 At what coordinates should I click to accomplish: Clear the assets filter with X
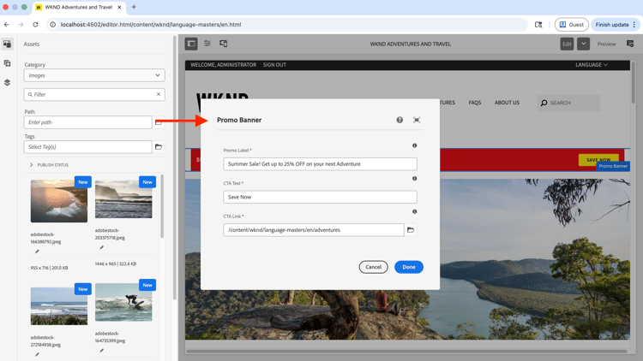pyautogui.click(x=159, y=95)
